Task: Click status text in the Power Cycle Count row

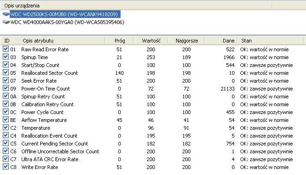Action: coord(266,112)
